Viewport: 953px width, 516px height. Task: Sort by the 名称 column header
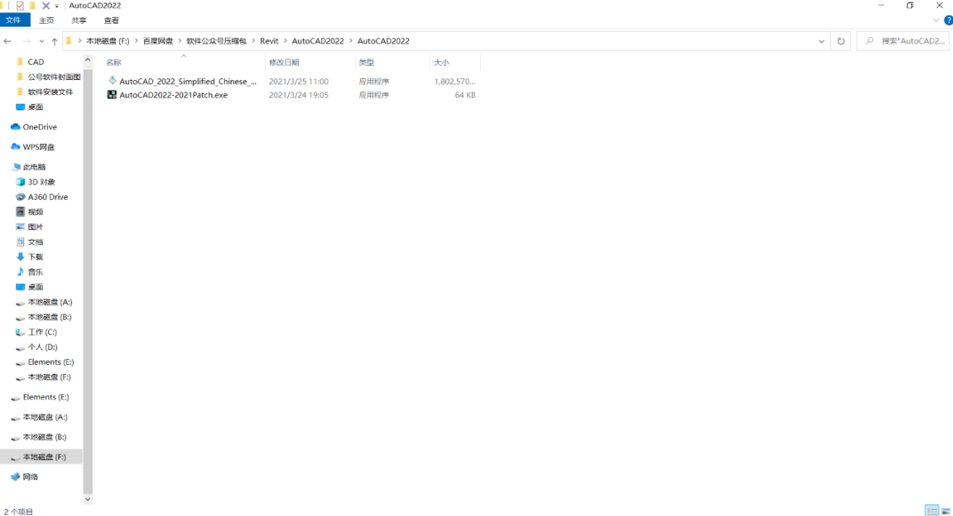pyautogui.click(x=114, y=62)
